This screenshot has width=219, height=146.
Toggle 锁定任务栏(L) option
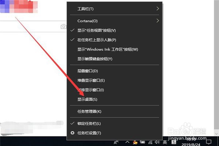[x=114, y=123]
